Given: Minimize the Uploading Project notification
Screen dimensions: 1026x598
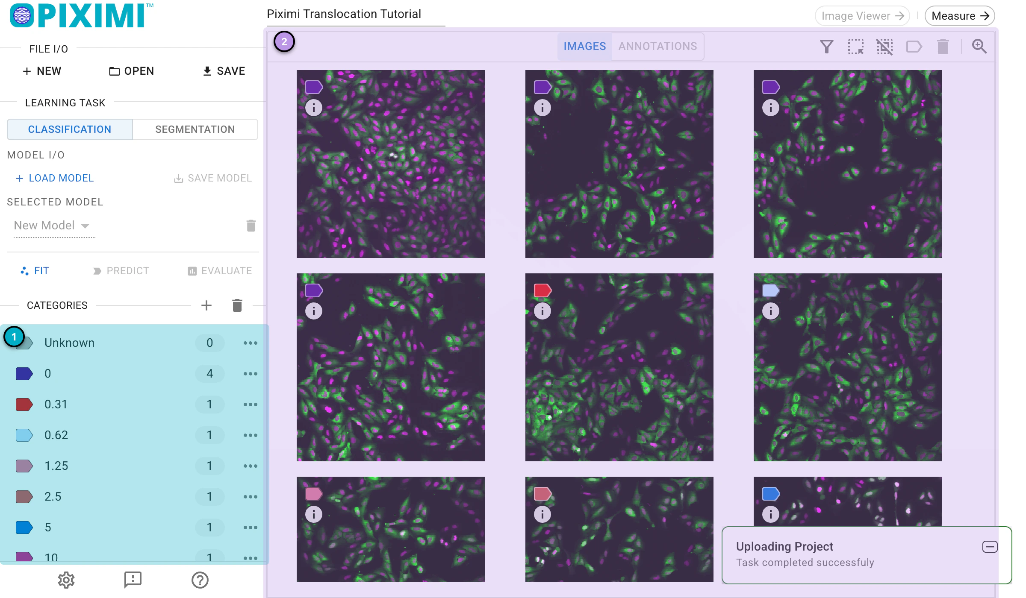Looking at the screenshot, I should (990, 547).
